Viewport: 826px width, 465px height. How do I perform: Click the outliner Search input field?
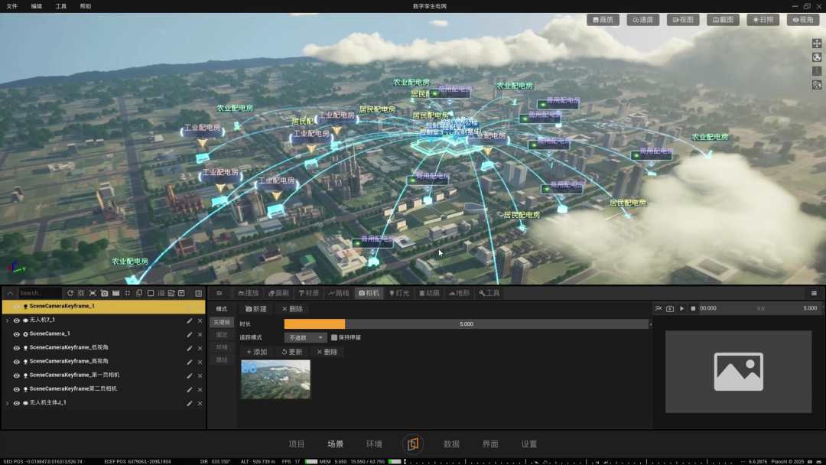coord(40,293)
